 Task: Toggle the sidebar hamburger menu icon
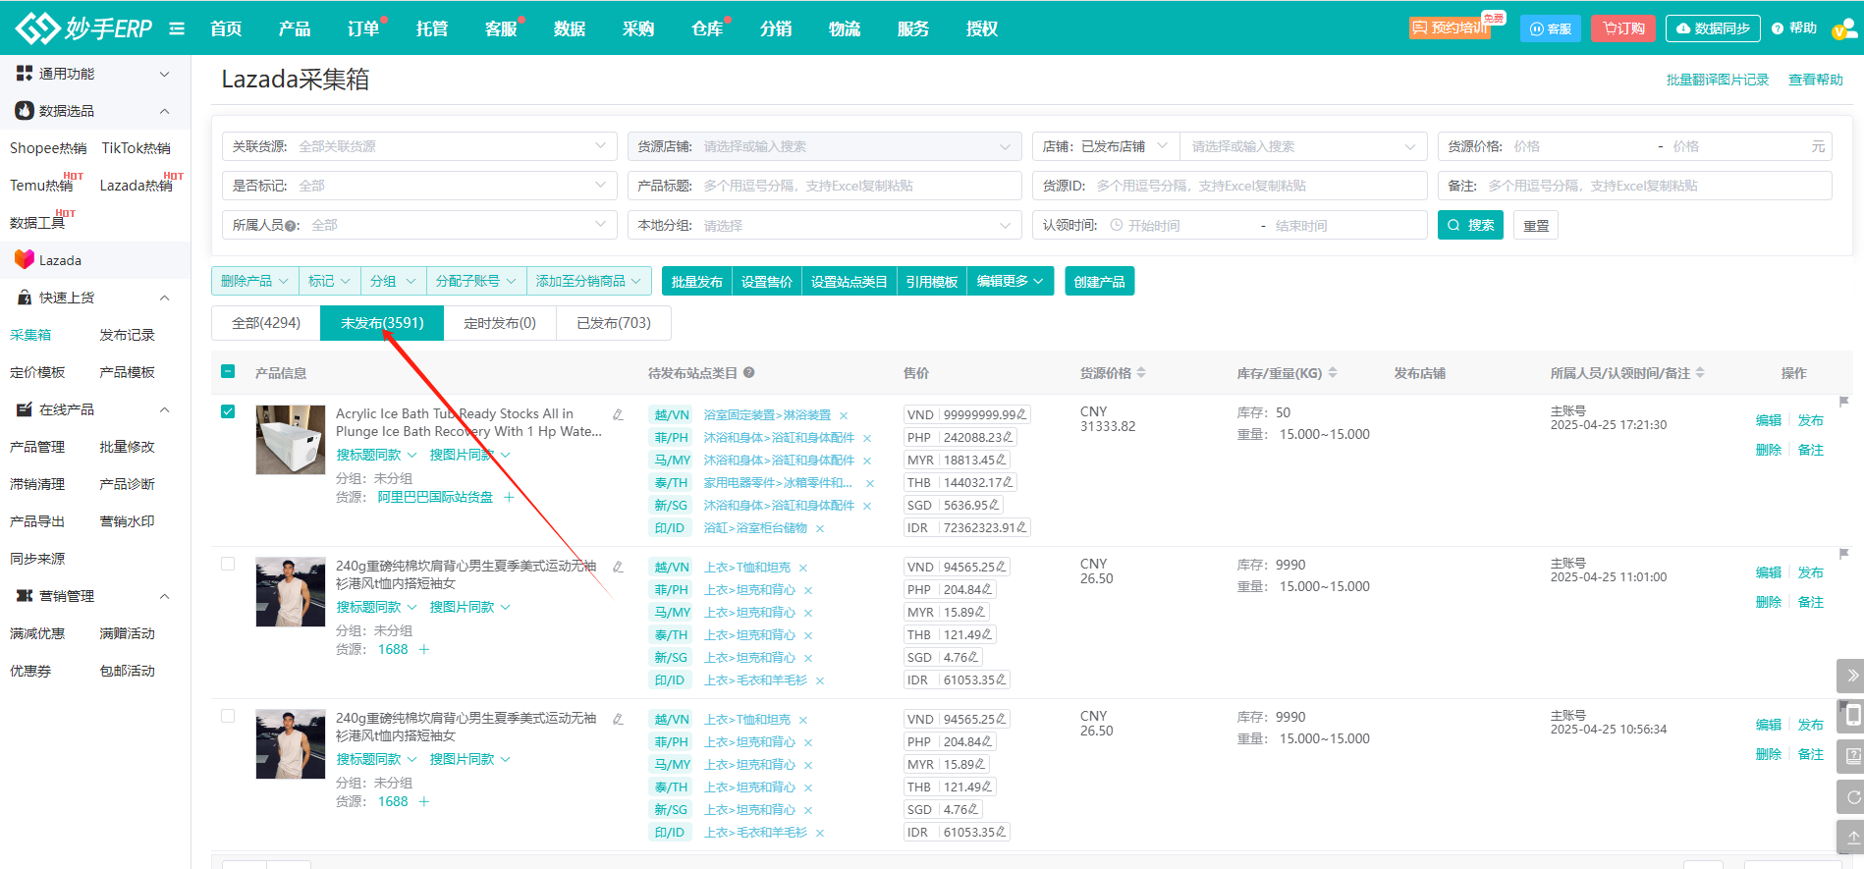tap(177, 28)
